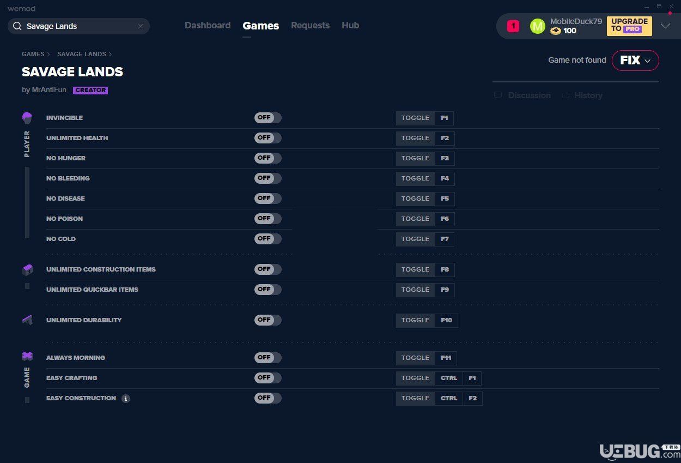Enable Always Morning switch

(267, 358)
